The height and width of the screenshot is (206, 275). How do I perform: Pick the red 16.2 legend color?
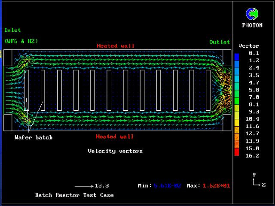tap(236, 153)
